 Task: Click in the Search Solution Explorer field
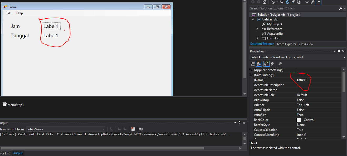click(293, 8)
